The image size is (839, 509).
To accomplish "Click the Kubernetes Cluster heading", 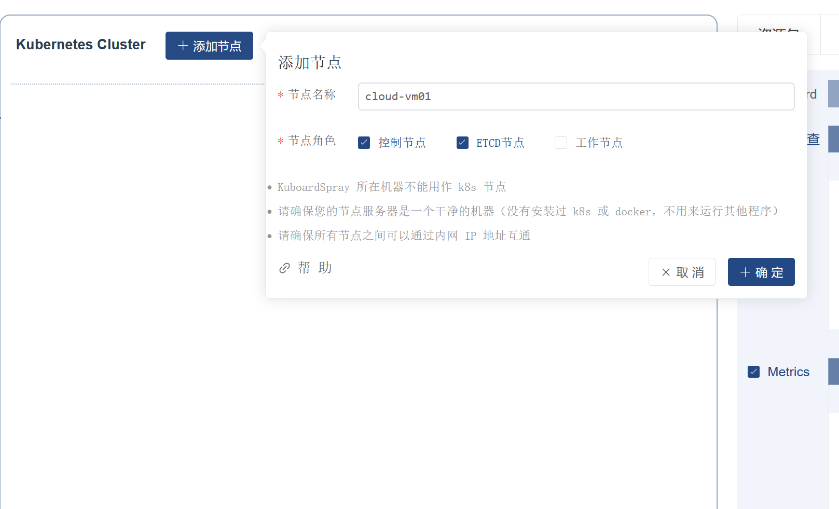I will point(81,45).
